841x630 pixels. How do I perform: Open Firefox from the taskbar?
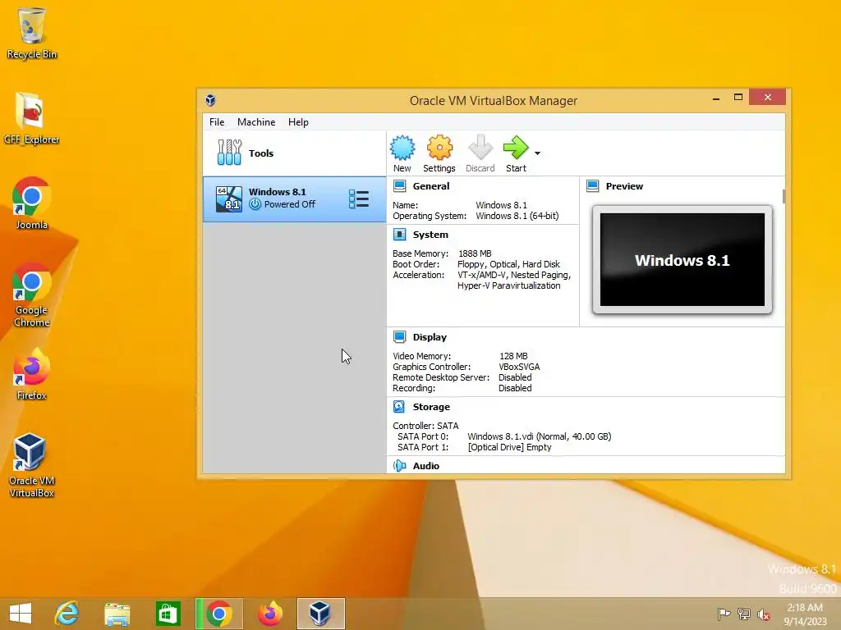tap(269, 614)
